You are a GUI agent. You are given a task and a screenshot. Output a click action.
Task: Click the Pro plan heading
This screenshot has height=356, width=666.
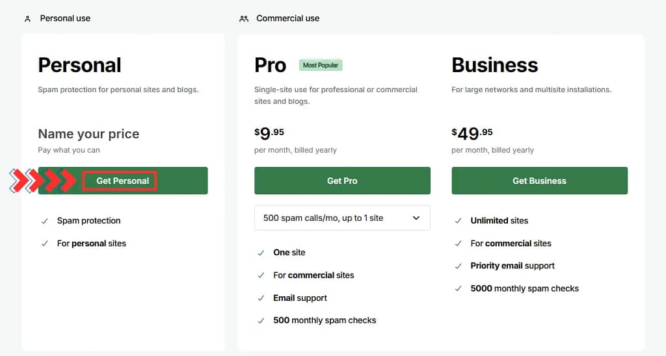[x=271, y=65]
